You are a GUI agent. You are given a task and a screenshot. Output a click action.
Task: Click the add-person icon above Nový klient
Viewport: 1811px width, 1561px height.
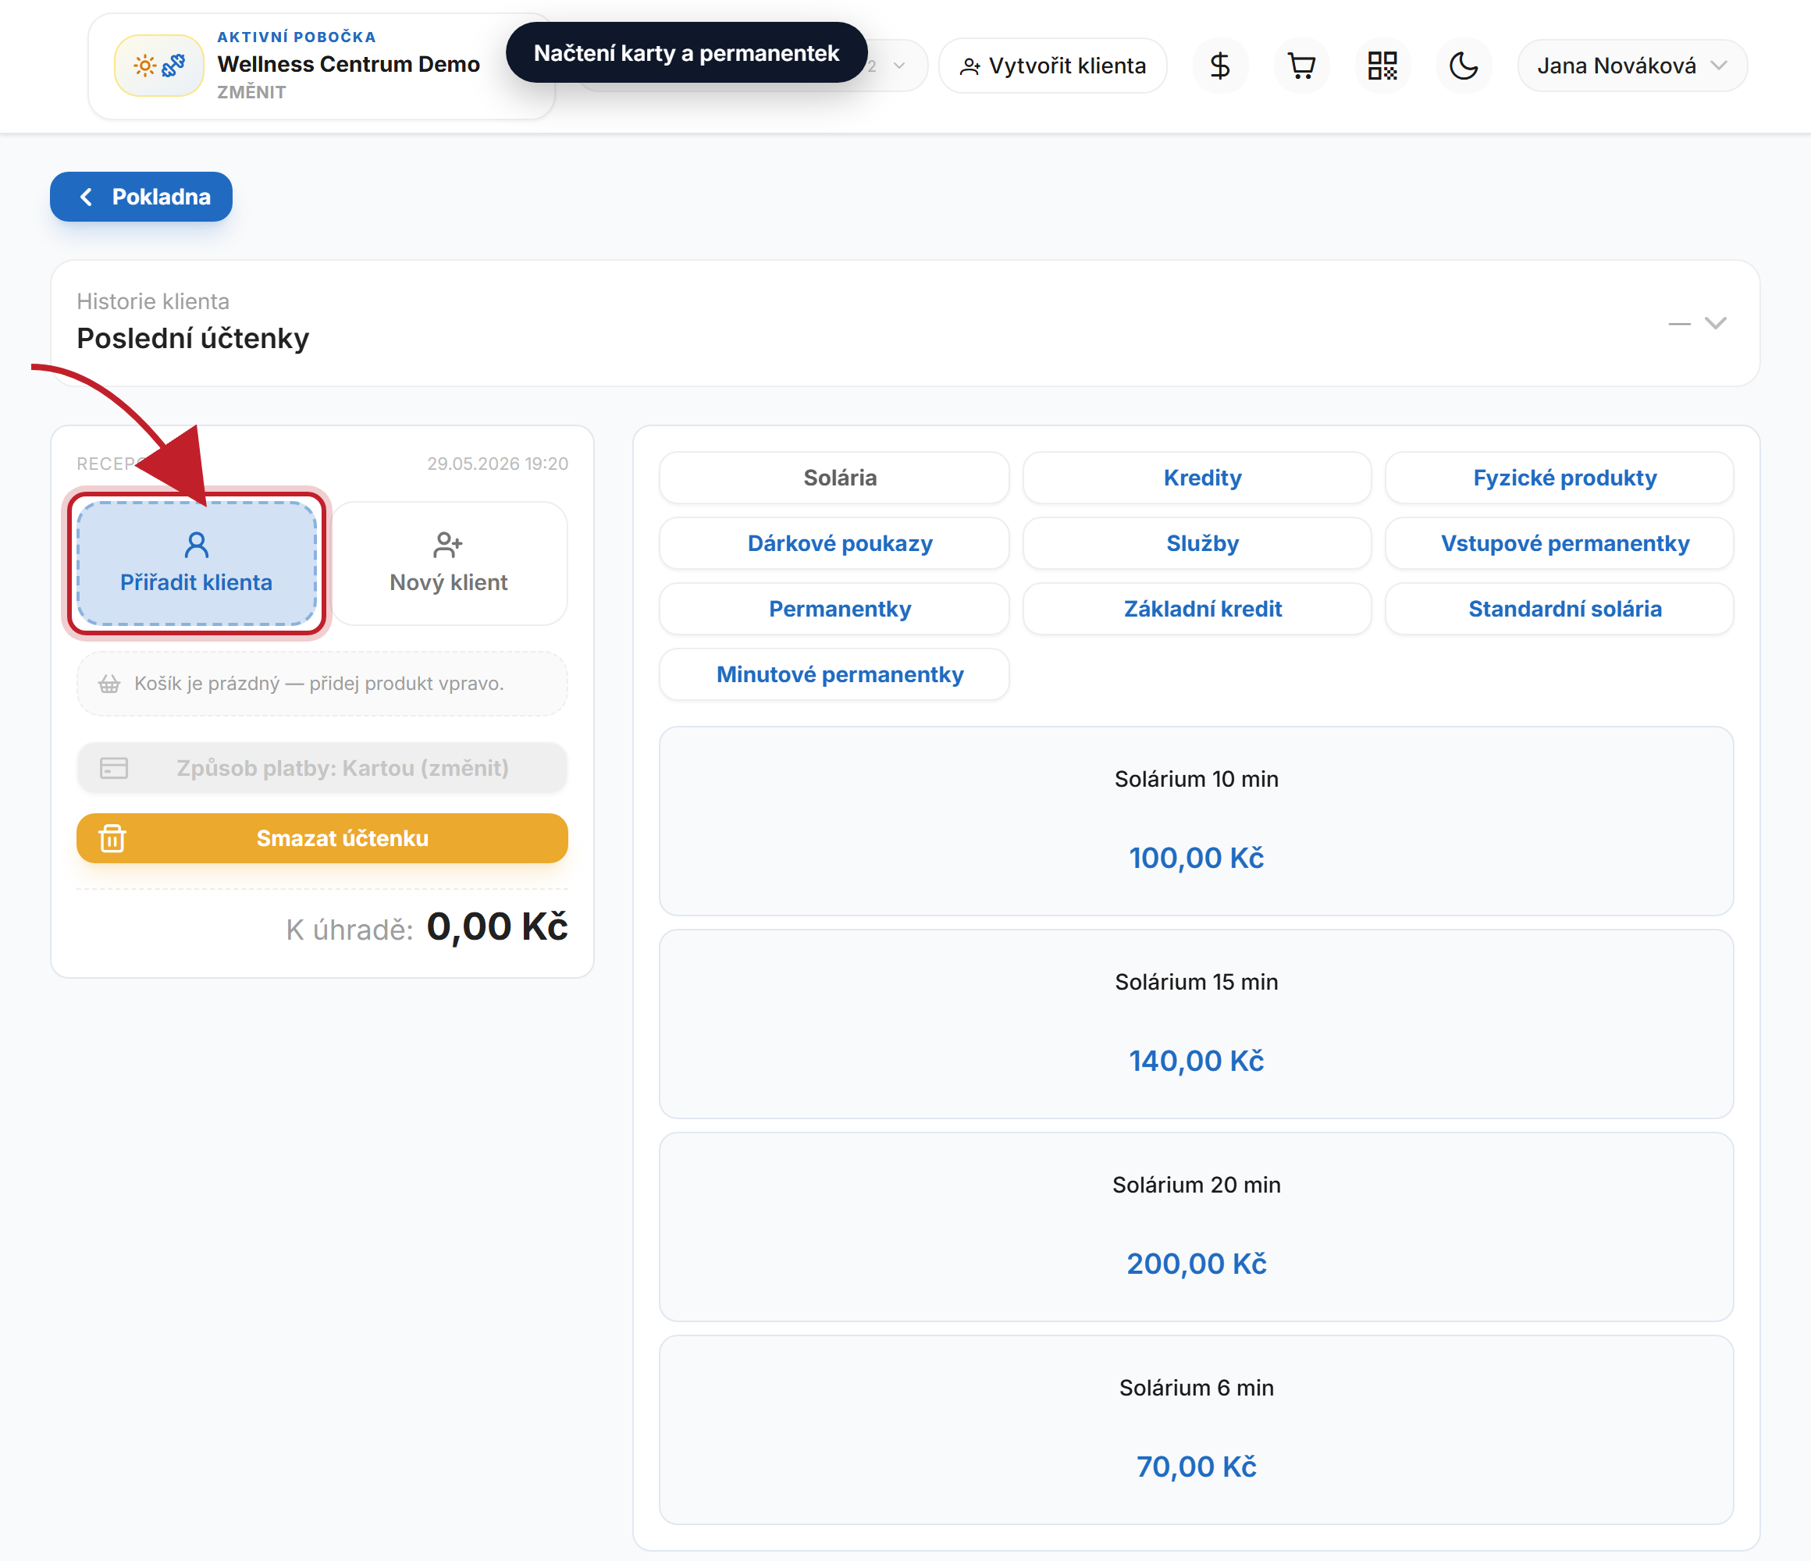448,546
